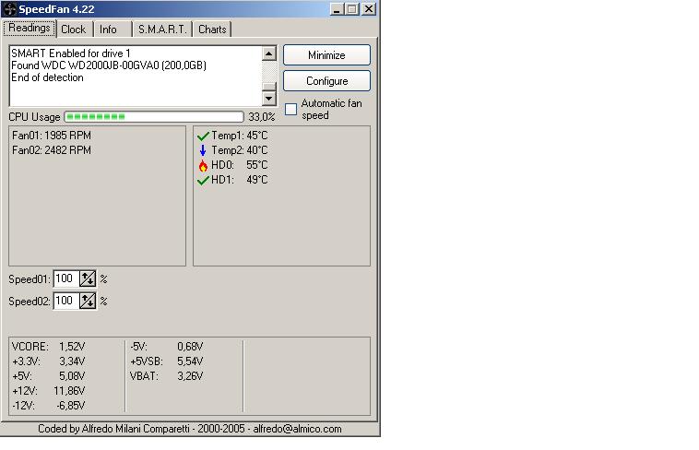The height and width of the screenshot is (450, 699).
Task: Open the Charts tab
Action: click(x=212, y=30)
